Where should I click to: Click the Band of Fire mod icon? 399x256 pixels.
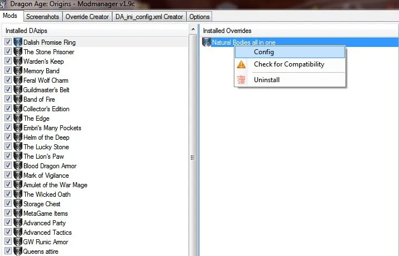pos(18,99)
